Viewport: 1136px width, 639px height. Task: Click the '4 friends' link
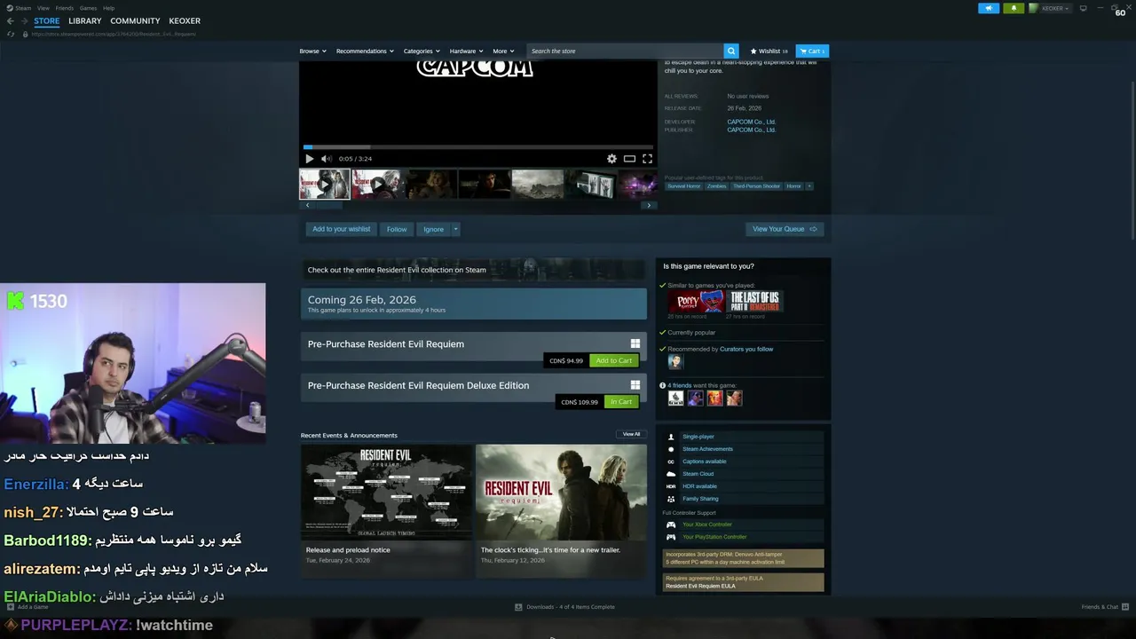(679, 385)
